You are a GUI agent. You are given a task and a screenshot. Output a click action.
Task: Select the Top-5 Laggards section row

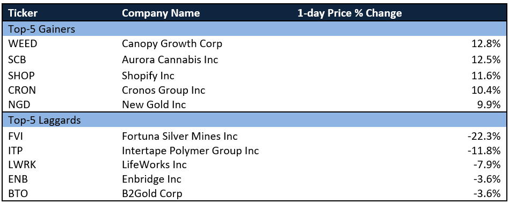[x=254, y=120]
